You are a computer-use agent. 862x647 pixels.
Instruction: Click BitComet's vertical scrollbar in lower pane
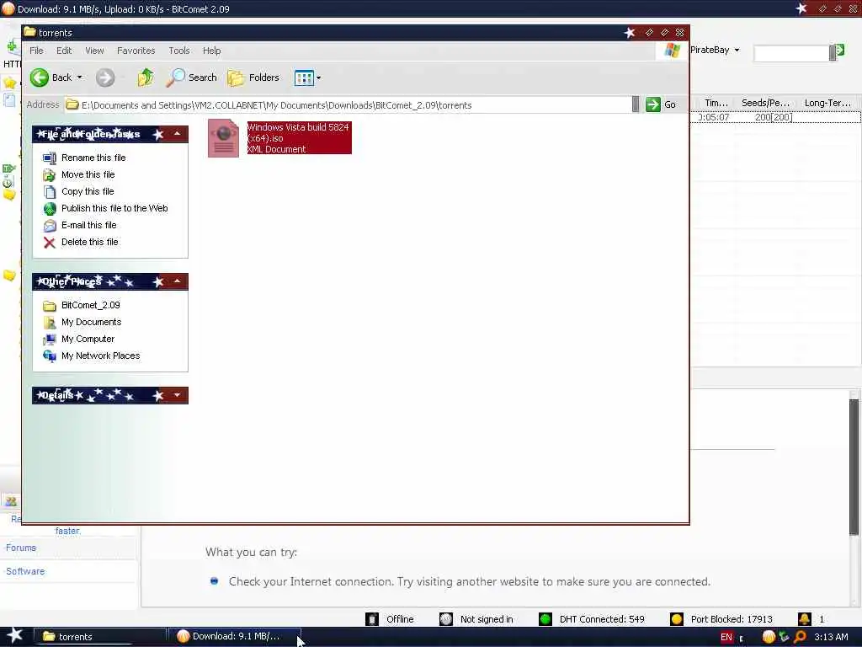coord(854,465)
